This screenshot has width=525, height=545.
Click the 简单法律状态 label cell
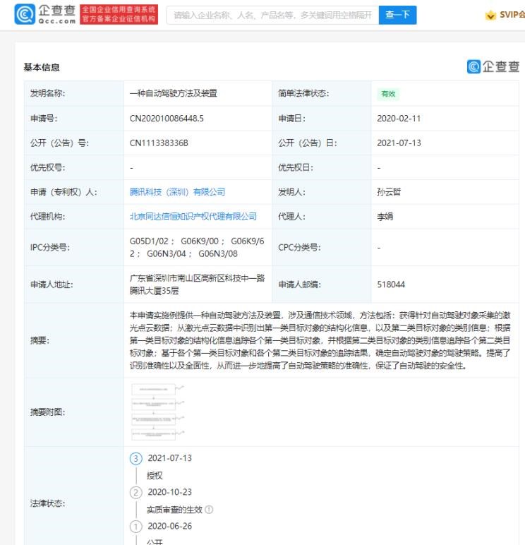click(x=322, y=93)
